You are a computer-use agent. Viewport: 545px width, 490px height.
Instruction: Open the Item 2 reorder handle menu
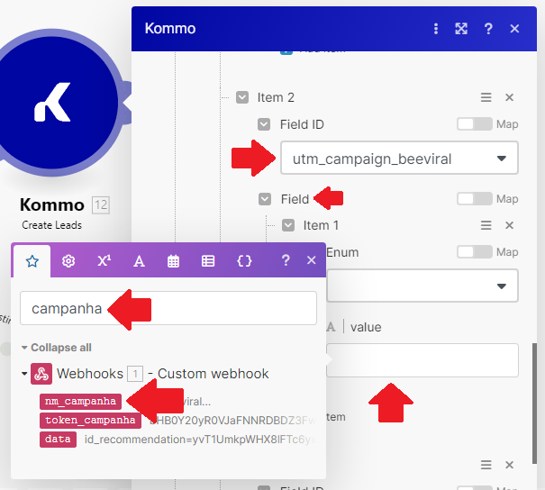click(x=486, y=97)
